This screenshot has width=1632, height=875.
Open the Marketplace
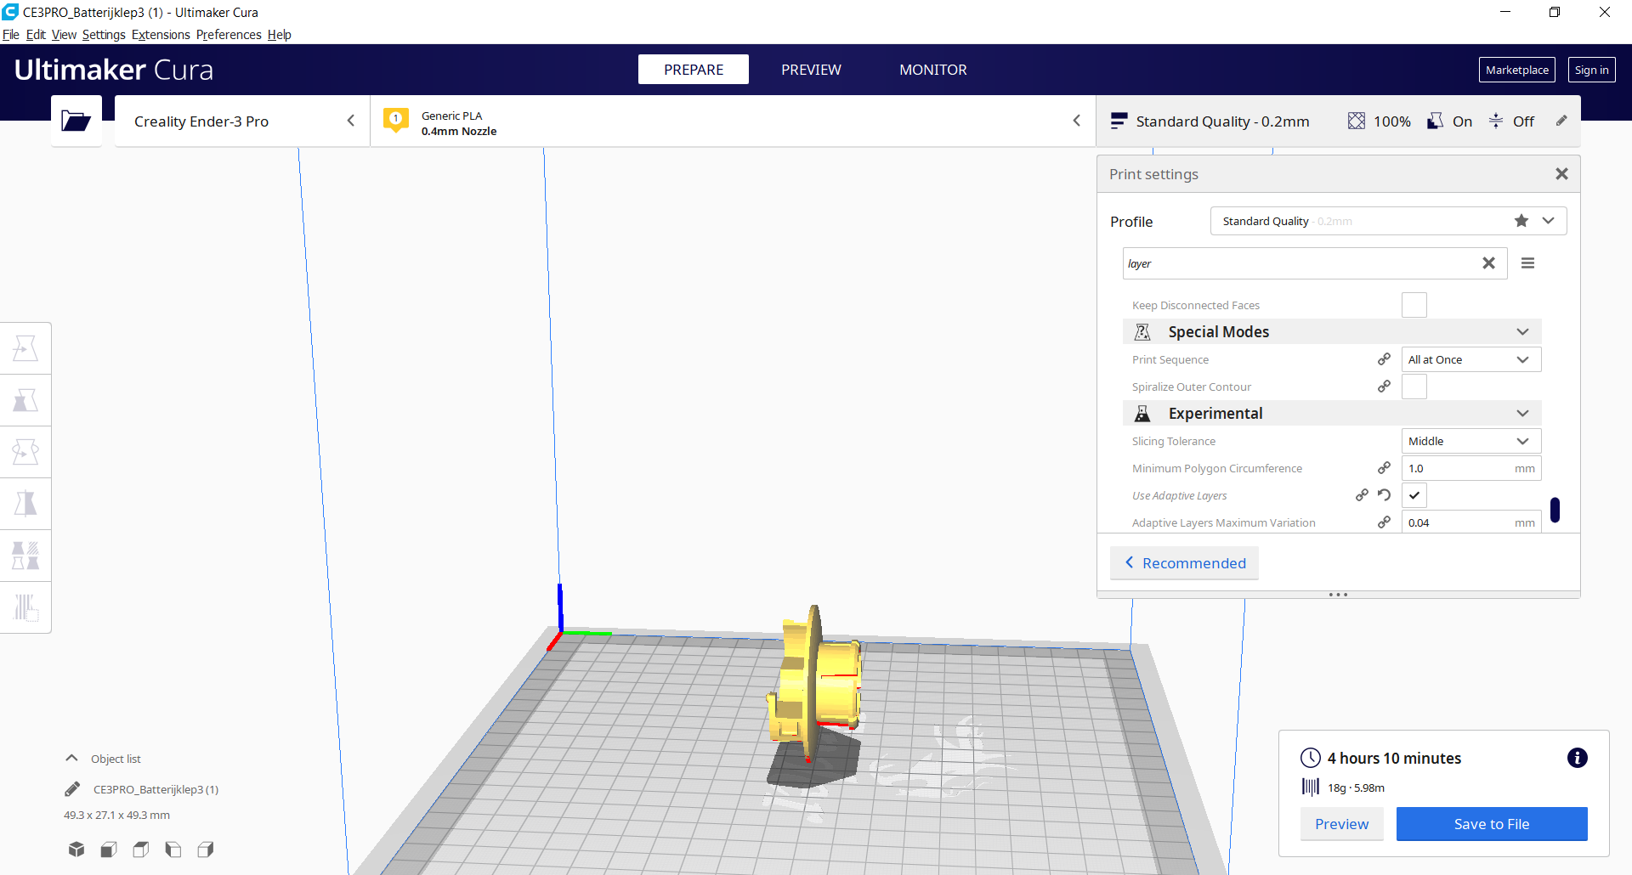[x=1517, y=70]
